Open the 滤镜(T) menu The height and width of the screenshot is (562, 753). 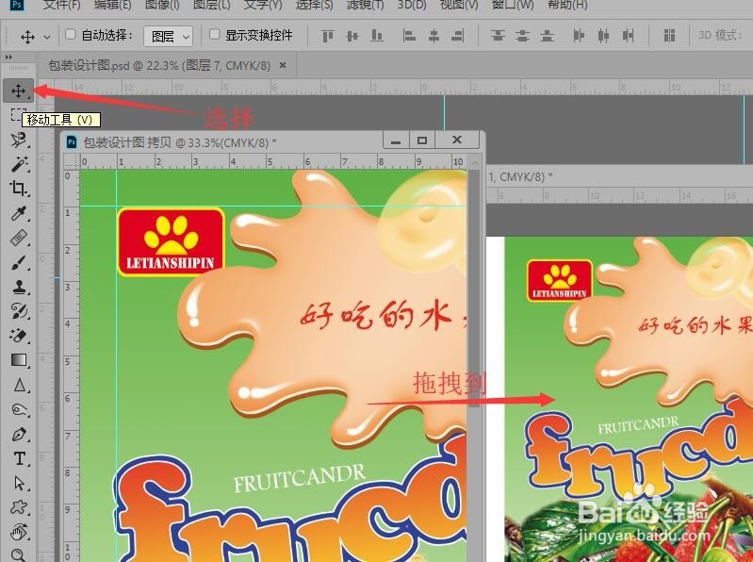coord(365,5)
